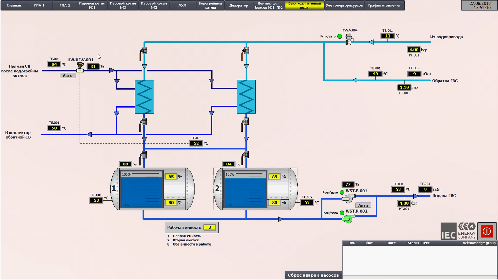Image resolution: width=498 pixels, height=280 pixels.
Task: Click the left heat exchanger symbol
Action: coord(144,97)
